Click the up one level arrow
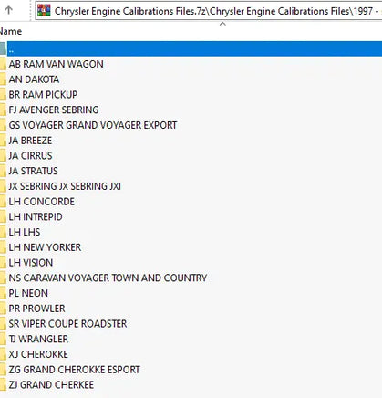 point(9,11)
